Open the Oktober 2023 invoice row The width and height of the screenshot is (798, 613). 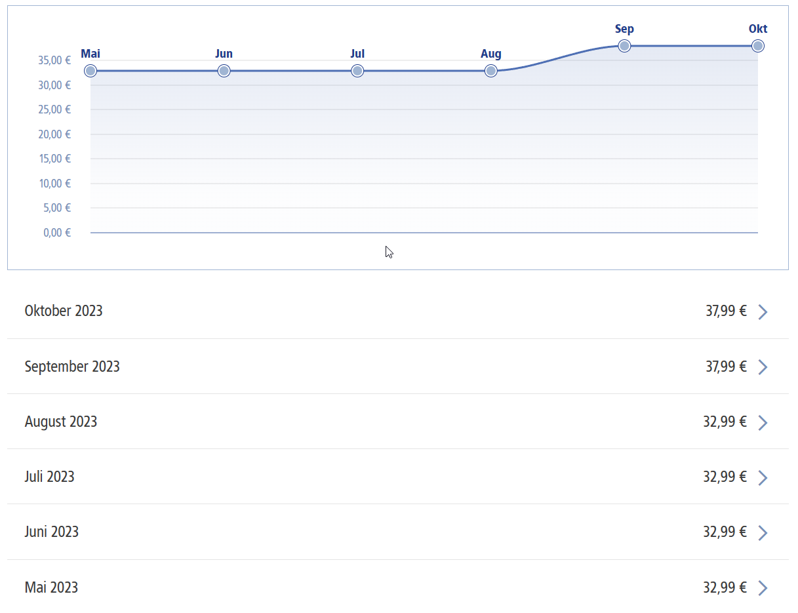point(64,311)
